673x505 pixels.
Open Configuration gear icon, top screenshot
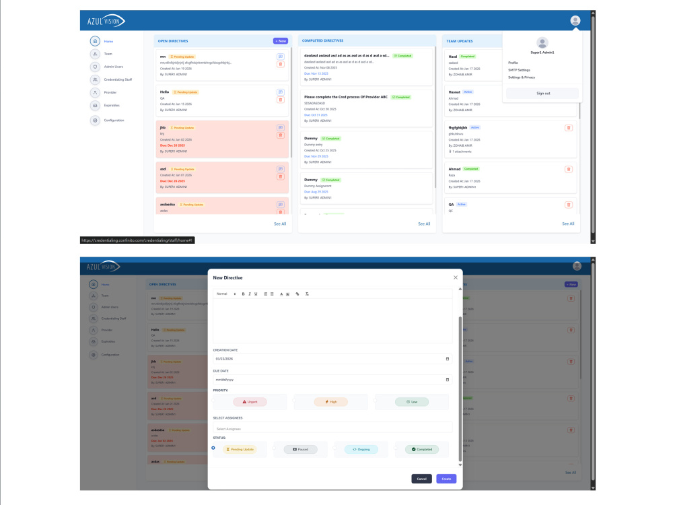[x=95, y=121]
